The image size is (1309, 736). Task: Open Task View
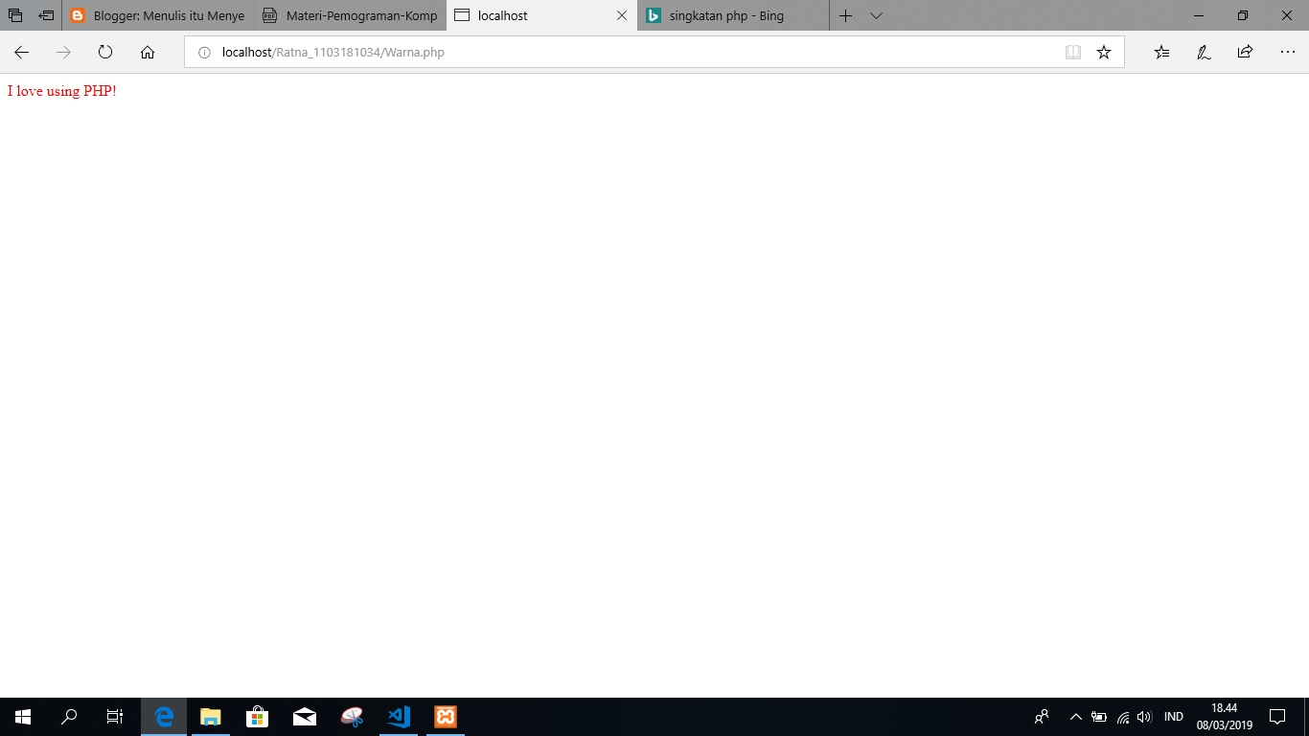(115, 717)
